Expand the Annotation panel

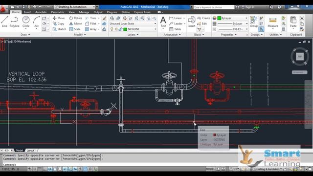(172, 35)
